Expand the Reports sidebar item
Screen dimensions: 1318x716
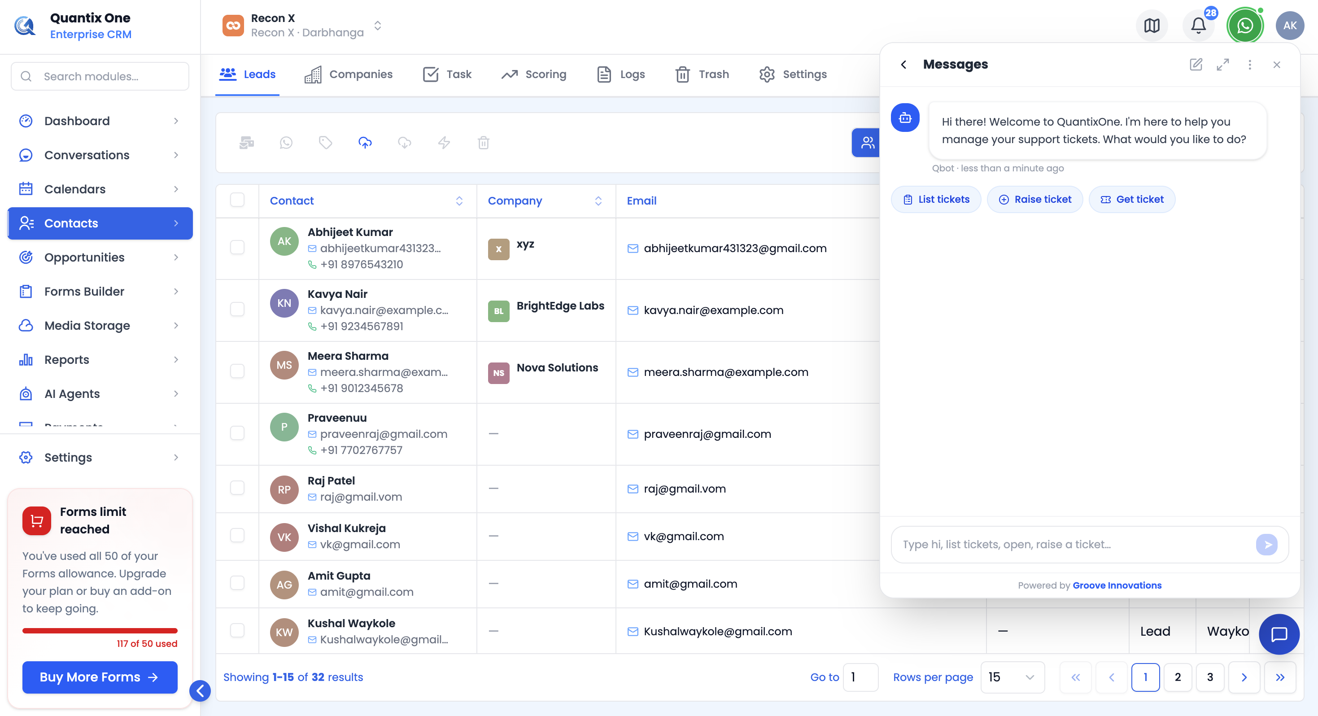pos(100,360)
